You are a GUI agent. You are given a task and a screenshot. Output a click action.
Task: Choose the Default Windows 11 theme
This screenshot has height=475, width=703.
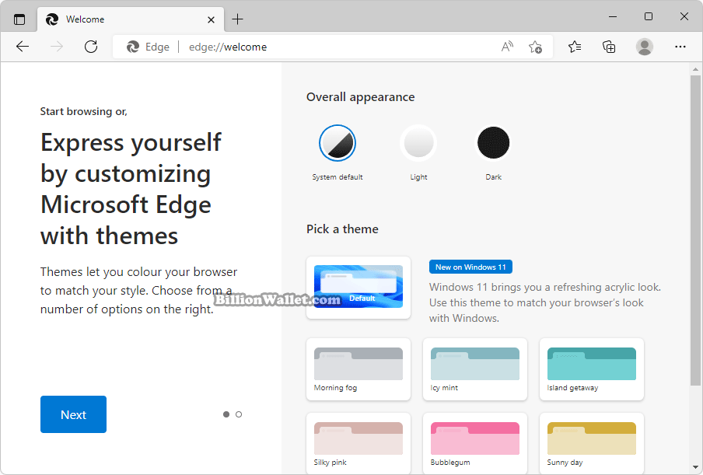358,287
